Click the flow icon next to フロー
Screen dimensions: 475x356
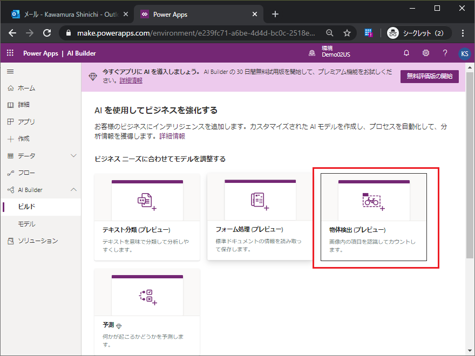pos(11,173)
